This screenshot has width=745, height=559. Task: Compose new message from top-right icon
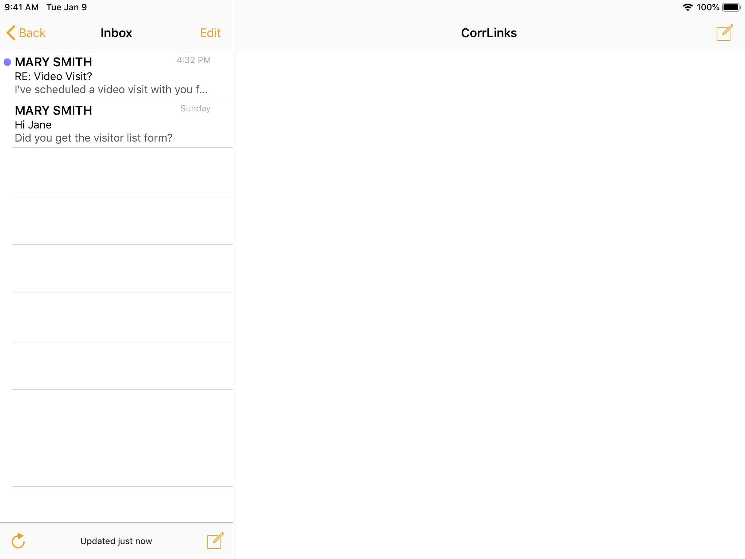pyautogui.click(x=725, y=33)
